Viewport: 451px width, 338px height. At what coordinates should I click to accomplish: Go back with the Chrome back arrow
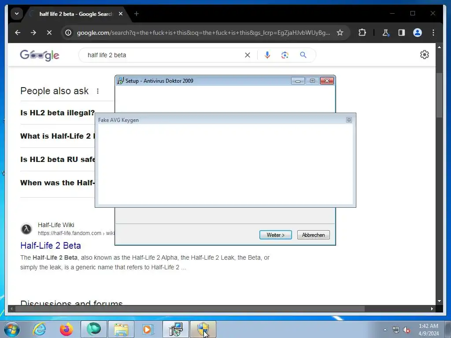[x=18, y=33]
